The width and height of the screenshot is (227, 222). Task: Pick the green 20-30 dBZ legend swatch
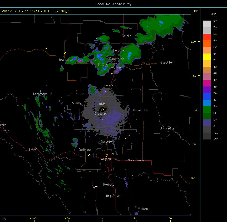coord(207,110)
